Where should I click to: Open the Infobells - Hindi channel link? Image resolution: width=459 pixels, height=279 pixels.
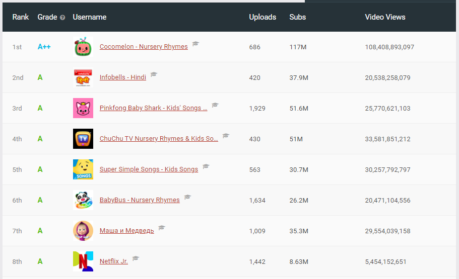[122, 77]
